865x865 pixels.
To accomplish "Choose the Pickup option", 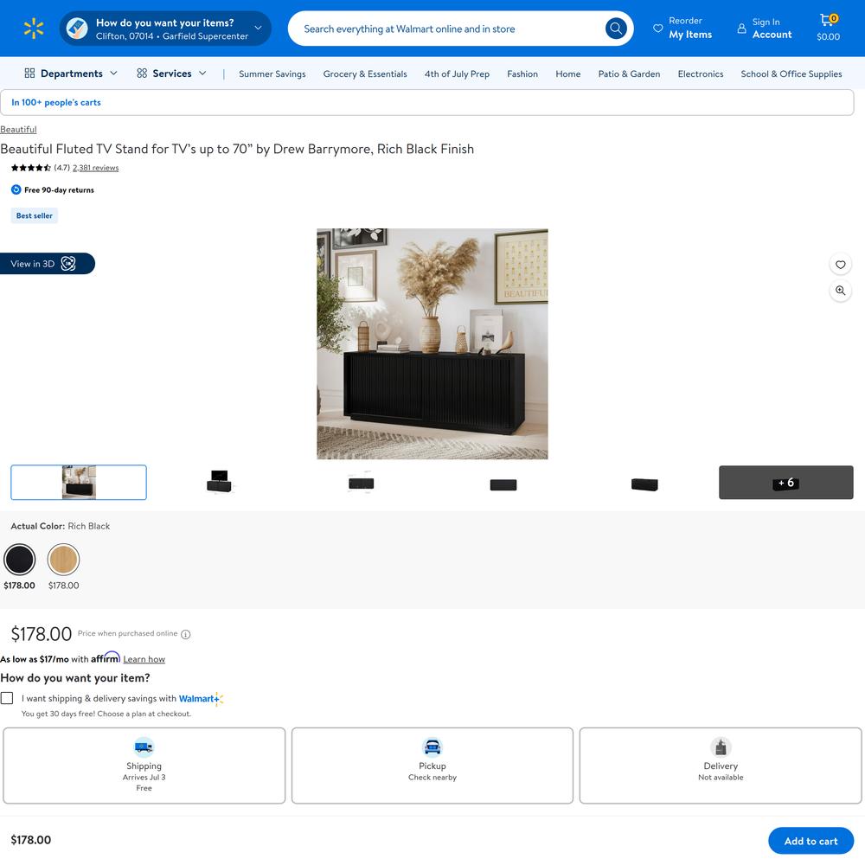I will click(432, 766).
